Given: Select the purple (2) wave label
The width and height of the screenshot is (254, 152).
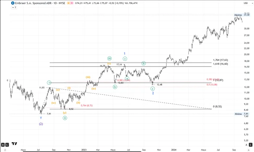Looking at the screenshot, I should pos(41,124).
